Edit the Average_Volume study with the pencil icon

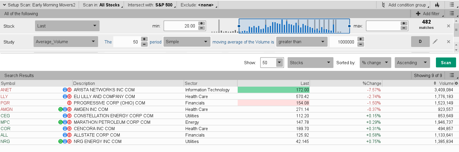pyautogui.click(x=435, y=41)
